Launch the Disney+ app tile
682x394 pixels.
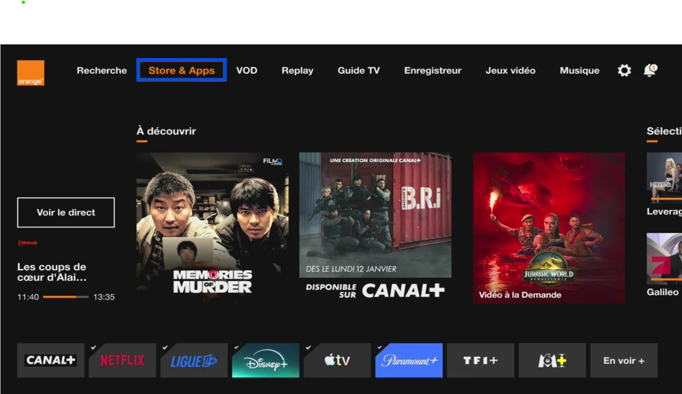click(x=265, y=360)
